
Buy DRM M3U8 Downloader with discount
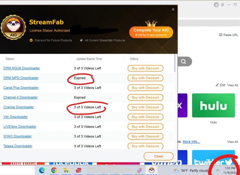click(x=145, y=68)
